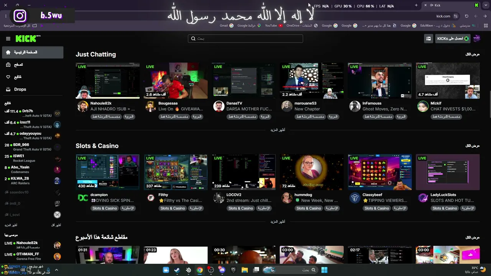Open ISWE1 Rocket League channel
Screen dimensions: 491x276
coord(33,158)
